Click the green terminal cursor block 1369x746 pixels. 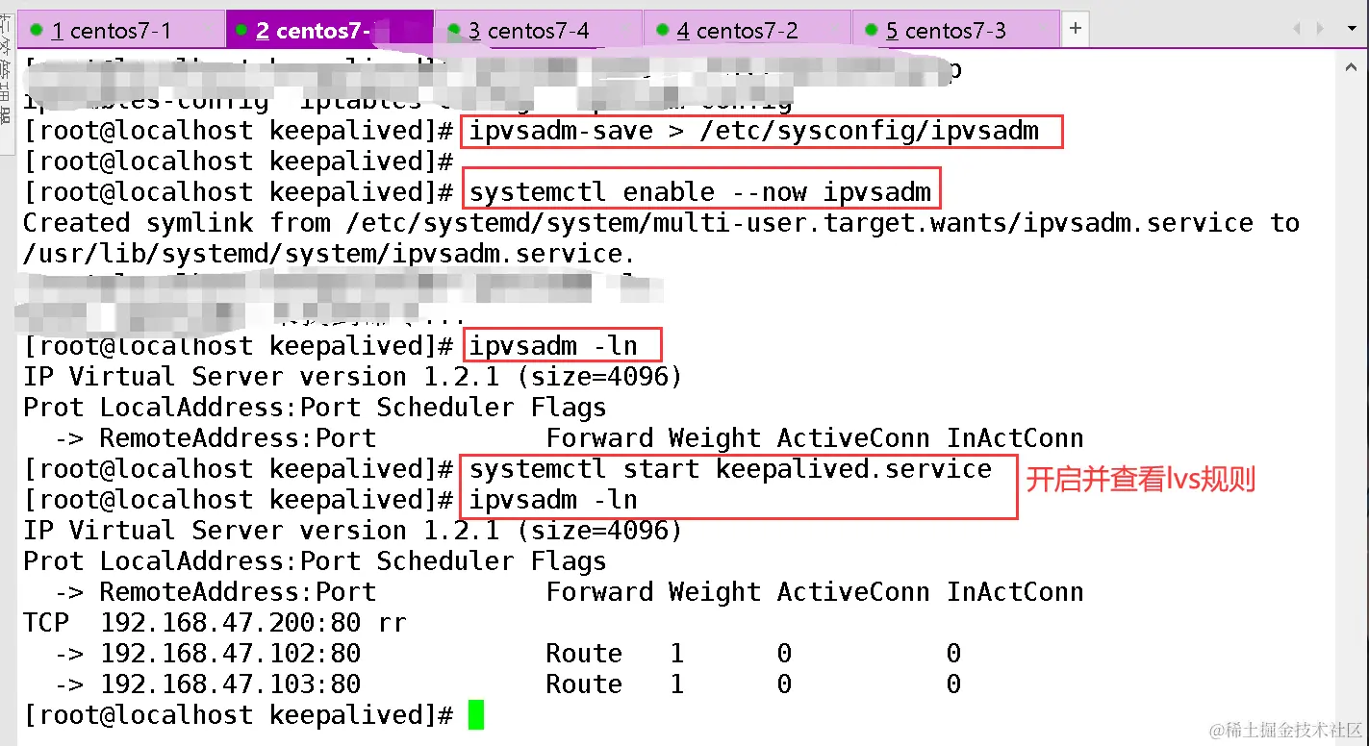(x=476, y=715)
